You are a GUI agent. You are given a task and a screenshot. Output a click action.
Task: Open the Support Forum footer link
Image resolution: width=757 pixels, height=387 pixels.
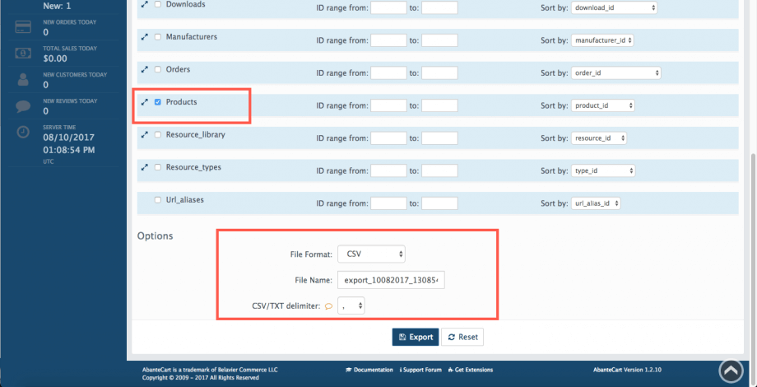[x=424, y=371]
